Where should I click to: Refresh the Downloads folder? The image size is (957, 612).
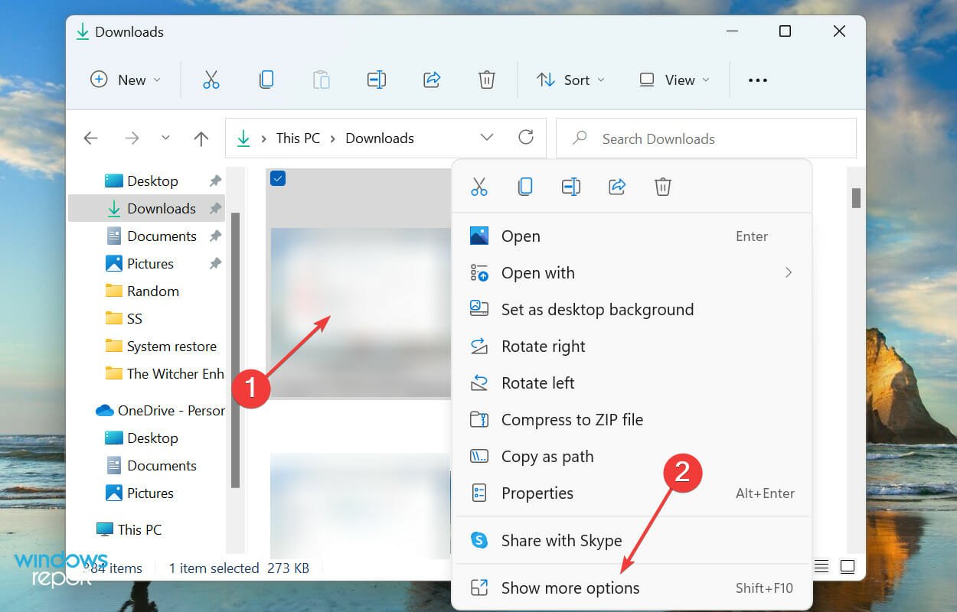pyautogui.click(x=526, y=138)
